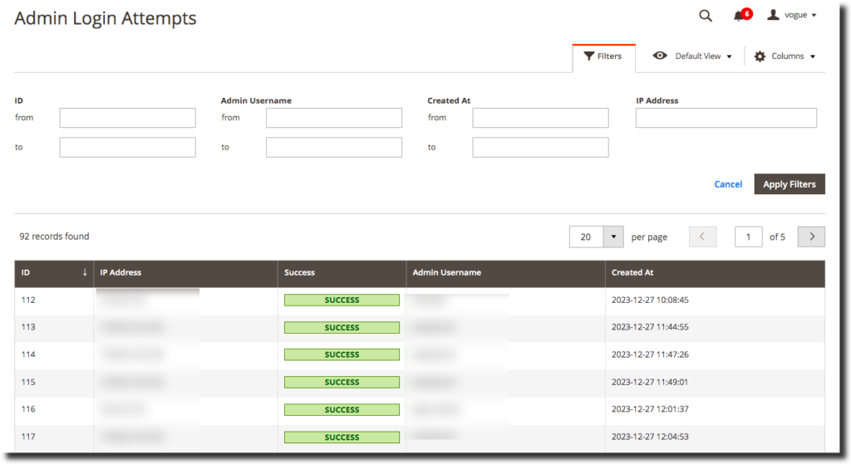Screen dimensions: 851x464
Task: Open the Default View dropdown
Action: (693, 56)
